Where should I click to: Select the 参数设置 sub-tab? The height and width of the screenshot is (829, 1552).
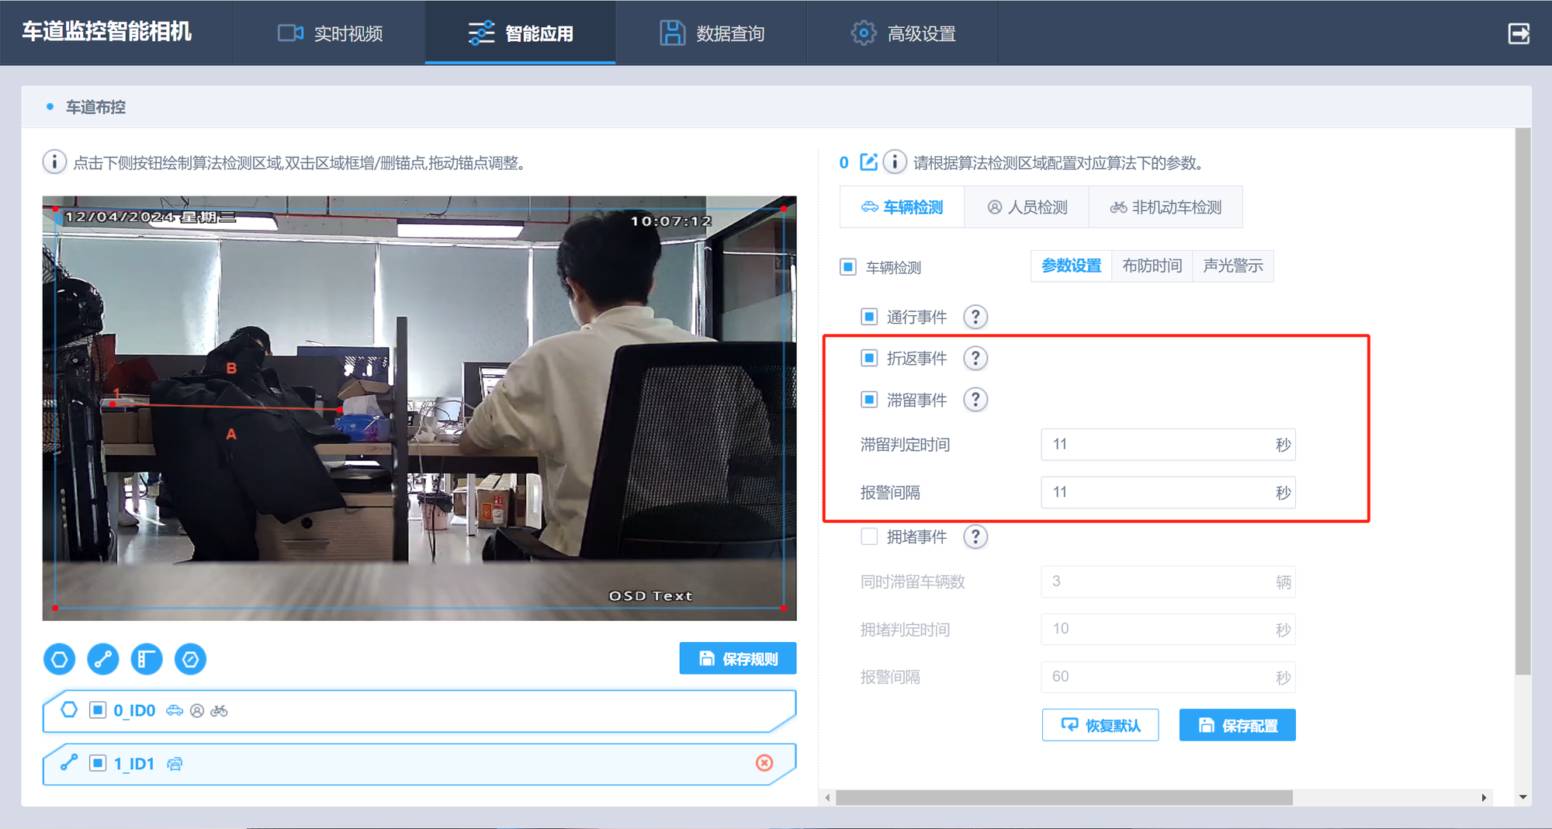[x=1071, y=266]
